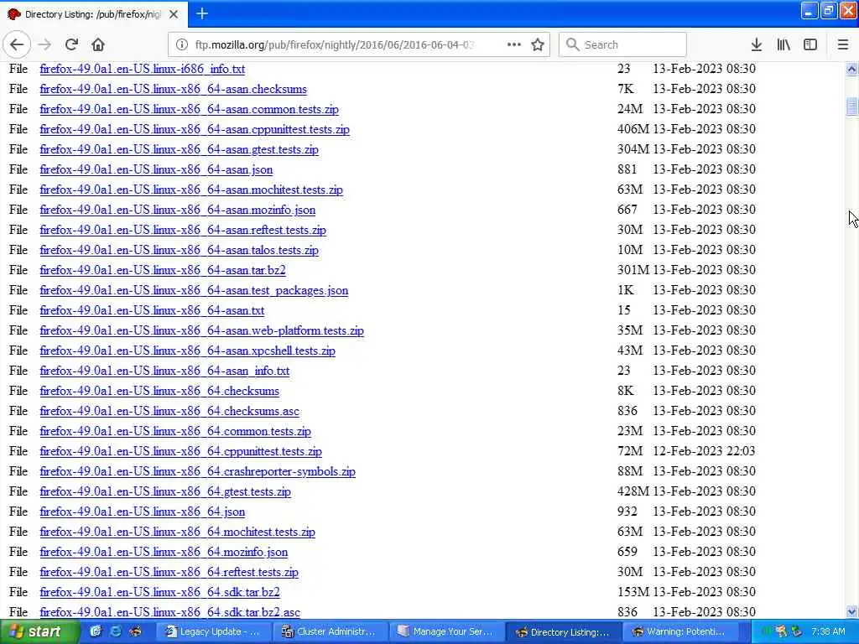859x644 pixels.
Task: Click the 12-Feb-2023 22:03 date text
Action: click(704, 451)
